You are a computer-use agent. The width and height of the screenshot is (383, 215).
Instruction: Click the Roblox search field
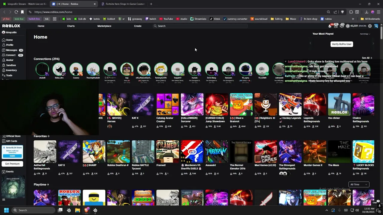200,26
